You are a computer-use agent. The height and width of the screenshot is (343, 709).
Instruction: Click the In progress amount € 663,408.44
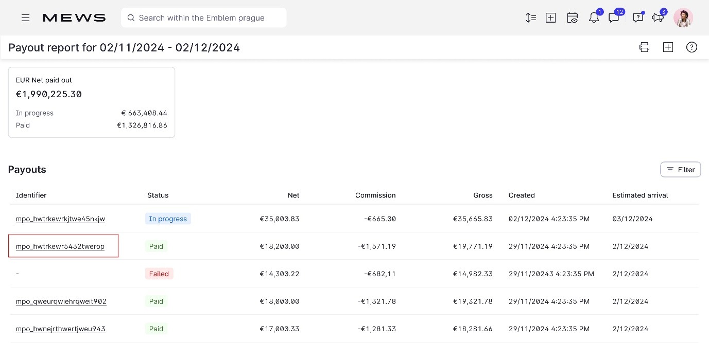pyautogui.click(x=144, y=113)
